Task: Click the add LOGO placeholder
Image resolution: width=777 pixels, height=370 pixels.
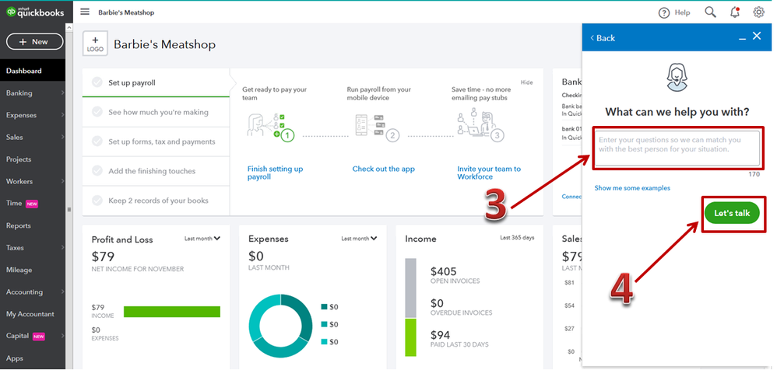Action: tap(95, 44)
